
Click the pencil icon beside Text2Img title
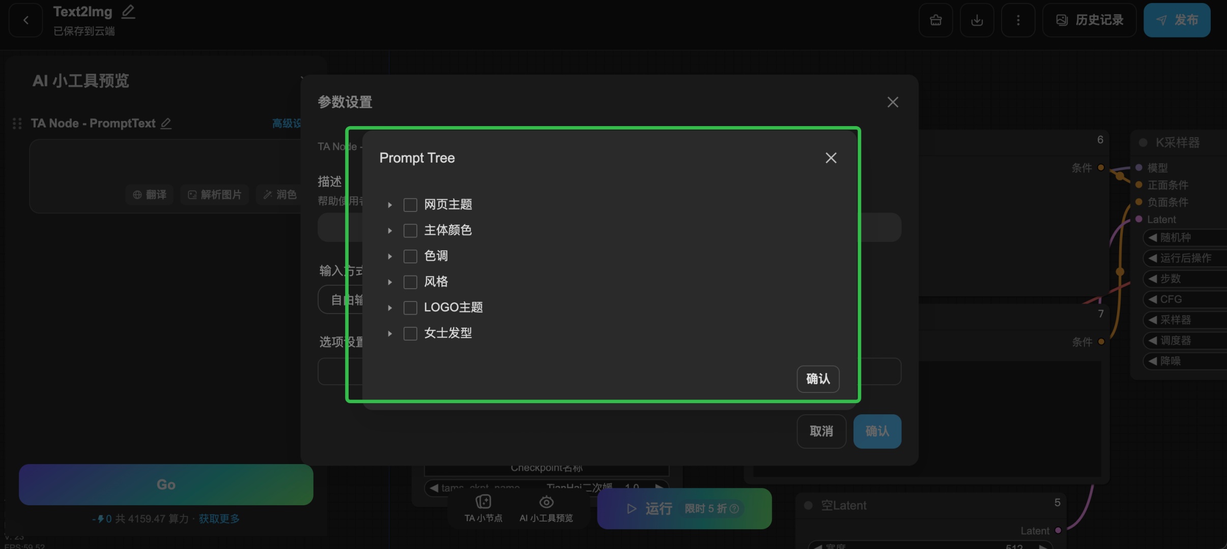128,11
